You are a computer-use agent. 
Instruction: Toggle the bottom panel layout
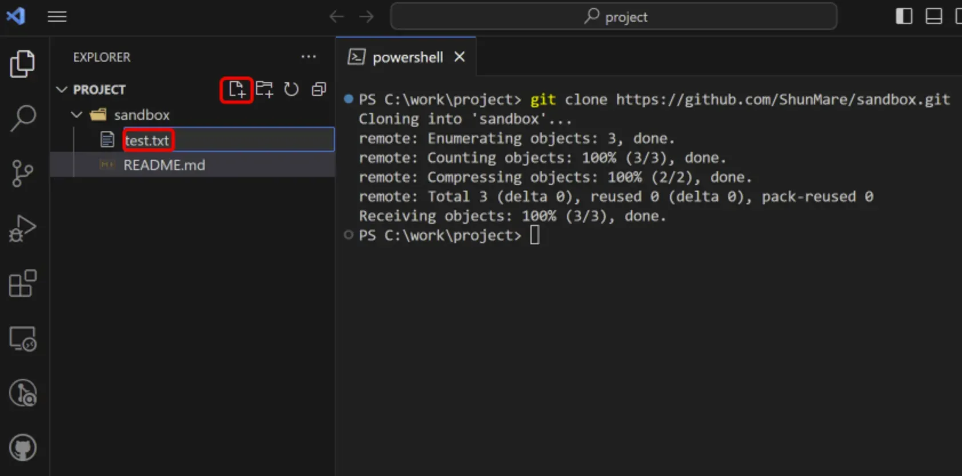(933, 17)
